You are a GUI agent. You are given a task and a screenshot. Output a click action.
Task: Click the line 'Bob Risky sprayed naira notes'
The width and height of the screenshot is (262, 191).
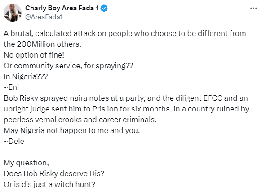click(x=126, y=98)
